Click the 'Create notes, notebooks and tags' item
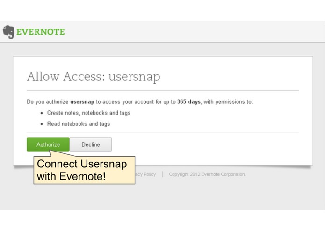The image size is (325, 231). click(89, 113)
